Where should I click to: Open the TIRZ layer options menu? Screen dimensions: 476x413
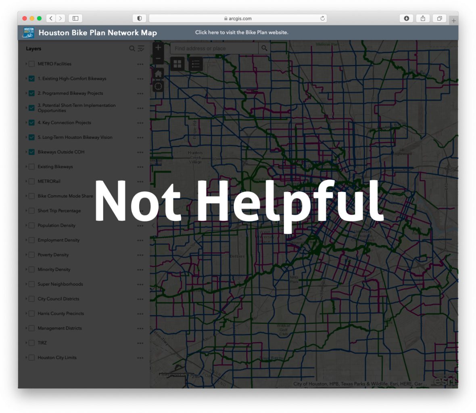click(140, 343)
